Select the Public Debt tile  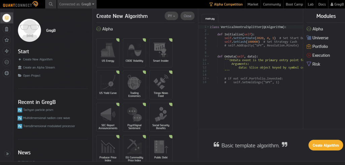click(x=161, y=148)
